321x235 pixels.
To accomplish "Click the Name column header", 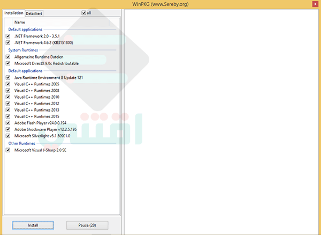I will coord(61,22).
